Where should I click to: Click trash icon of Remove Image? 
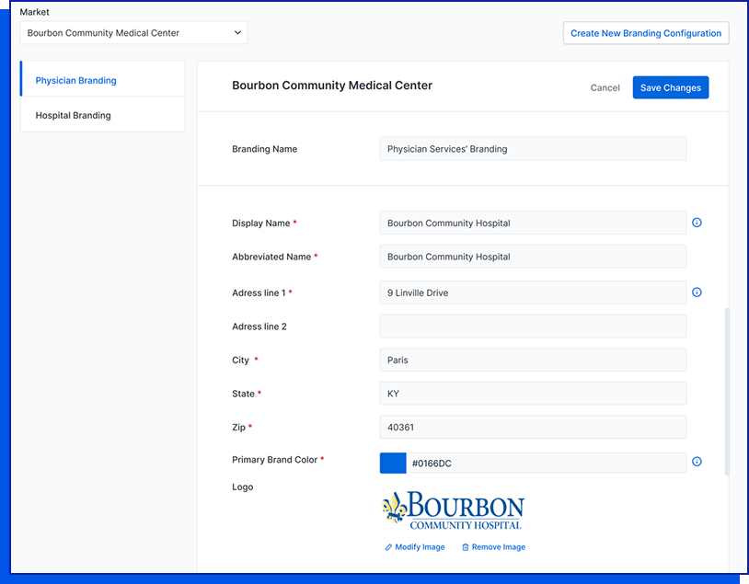pyautogui.click(x=466, y=547)
